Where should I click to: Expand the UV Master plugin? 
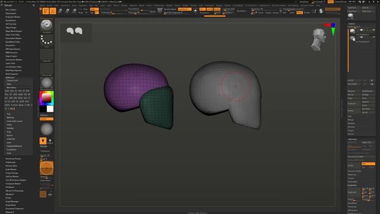click(10, 187)
